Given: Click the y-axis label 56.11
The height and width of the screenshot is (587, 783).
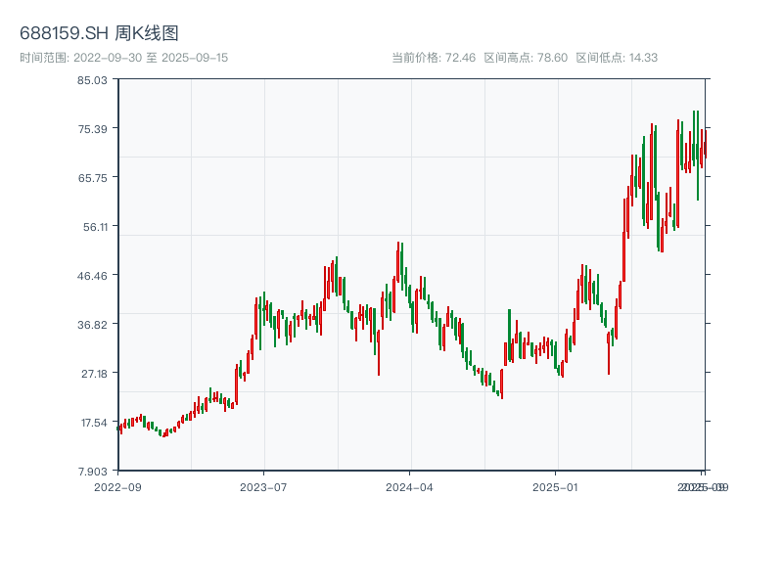Looking at the screenshot, I should [x=95, y=227].
